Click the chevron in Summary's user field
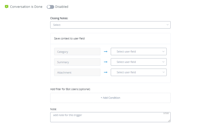 click(163, 62)
